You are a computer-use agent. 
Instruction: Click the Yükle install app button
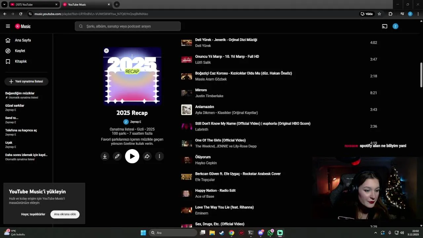point(367,14)
